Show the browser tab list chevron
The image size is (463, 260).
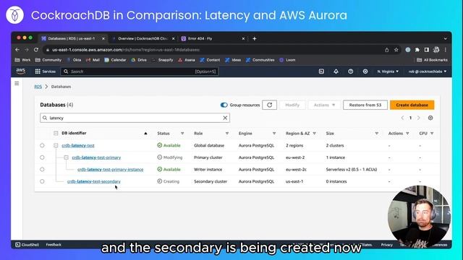(x=446, y=38)
